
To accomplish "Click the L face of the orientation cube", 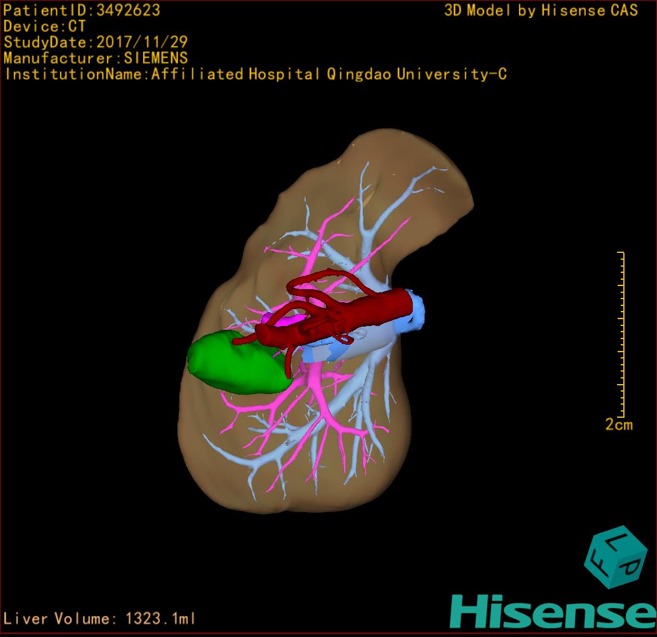I will (617, 543).
